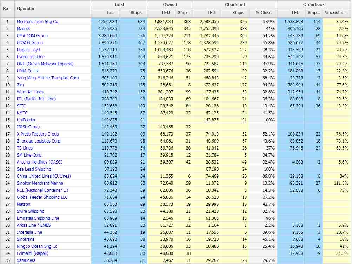The height and width of the screenshot is (264, 352).
Task: Click Wan Hai orderbook TEU 312,954
Action: (295, 92)
